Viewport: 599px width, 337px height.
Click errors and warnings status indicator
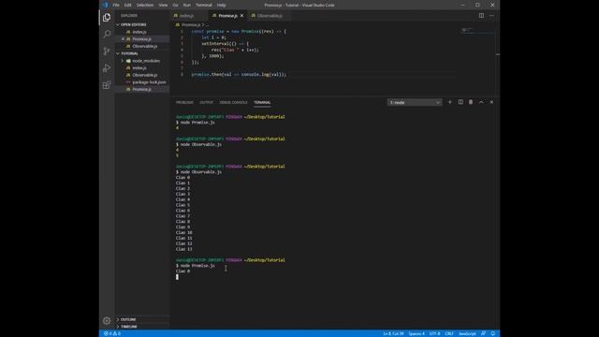point(112,333)
